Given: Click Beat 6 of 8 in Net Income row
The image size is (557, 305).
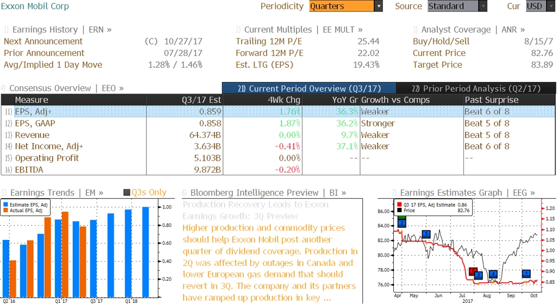Looking at the screenshot, I should point(487,146).
